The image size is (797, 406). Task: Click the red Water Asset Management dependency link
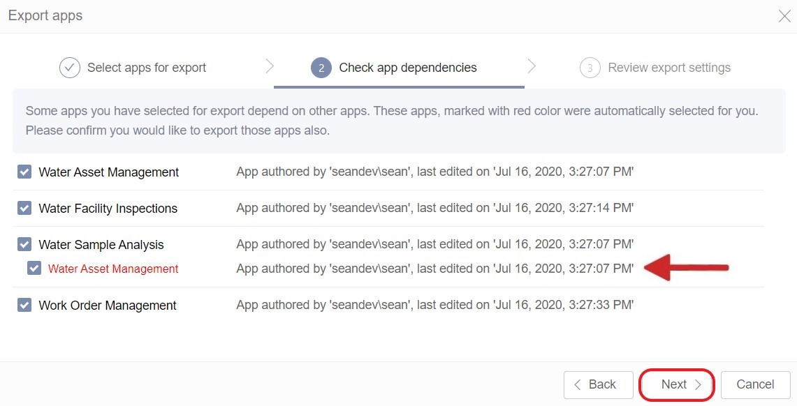(x=114, y=267)
